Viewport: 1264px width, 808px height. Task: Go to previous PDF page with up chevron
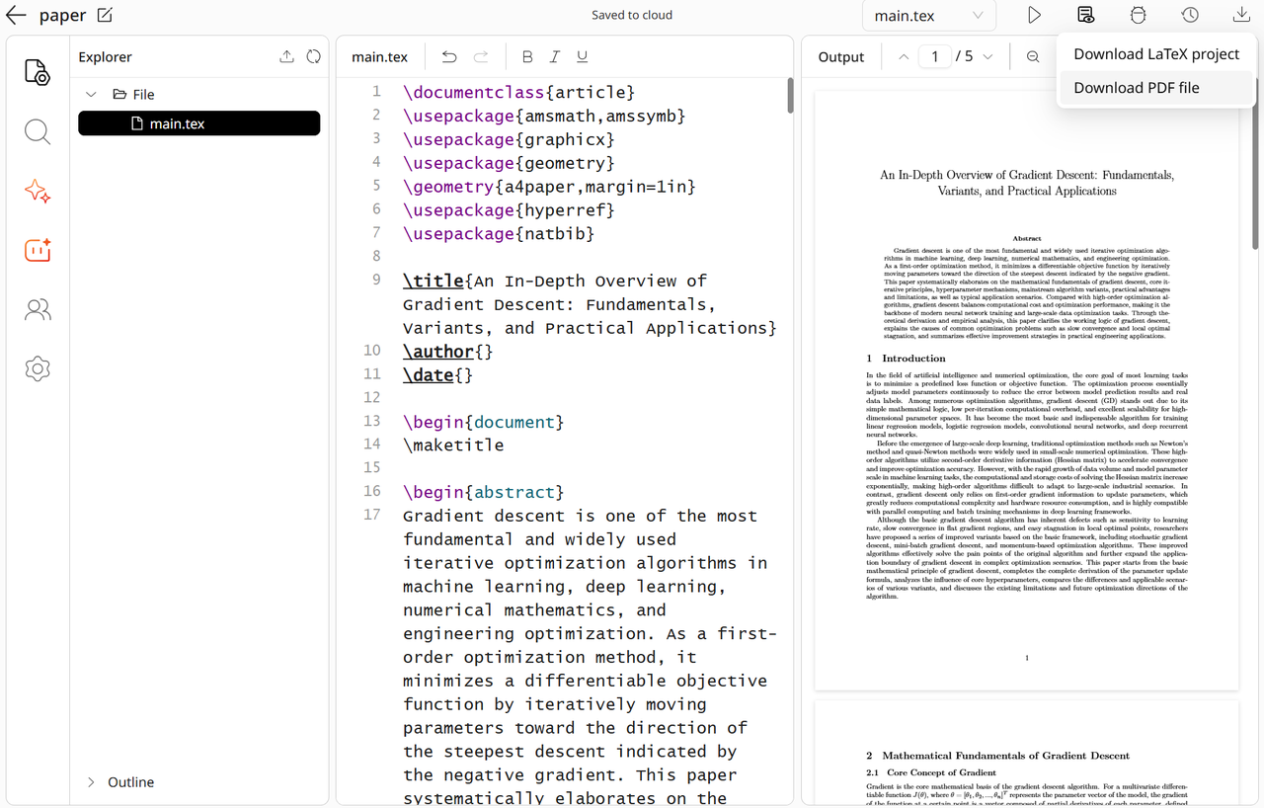click(903, 56)
